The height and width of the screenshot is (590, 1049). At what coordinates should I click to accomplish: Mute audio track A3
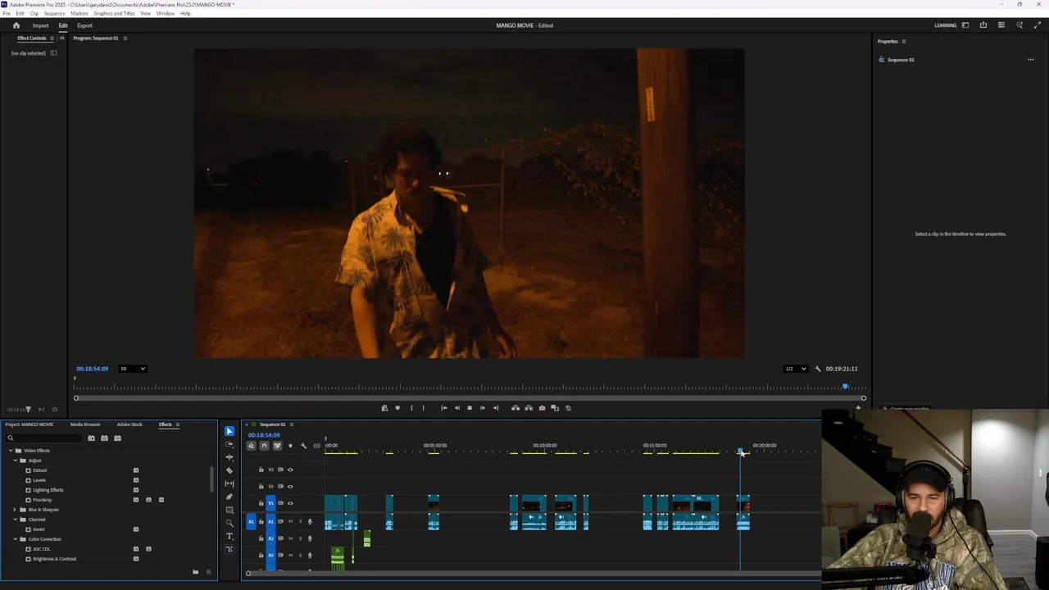click(x=290, y=556)
